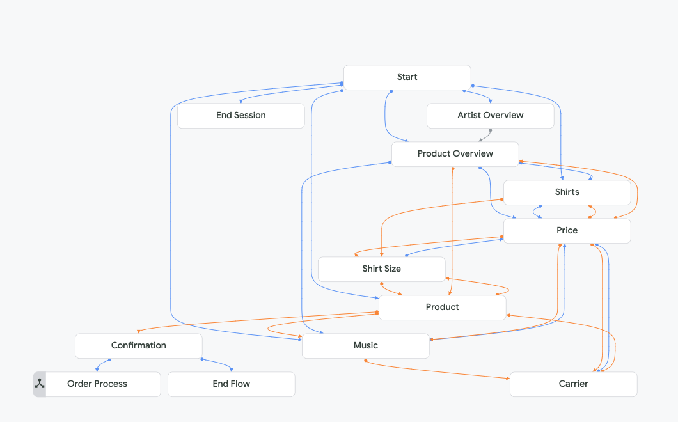This screenshot has width=678, height=422.
Task: Click orange connector dot under Product Overview
Action: tap(453, 168)
